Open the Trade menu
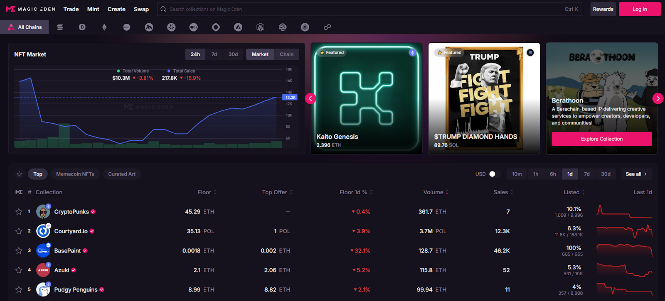This screenshot has width=665, height=301. point(71,9)
